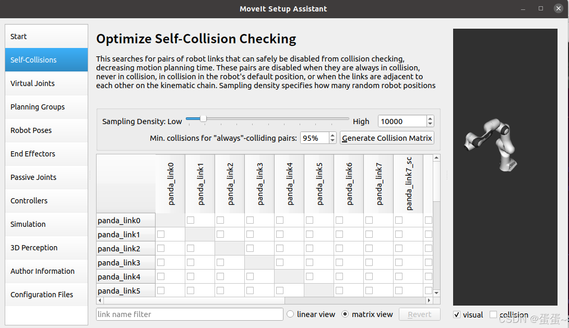Open the Planning Groups section
Screen dimensions: 569x328
point(46,107)
